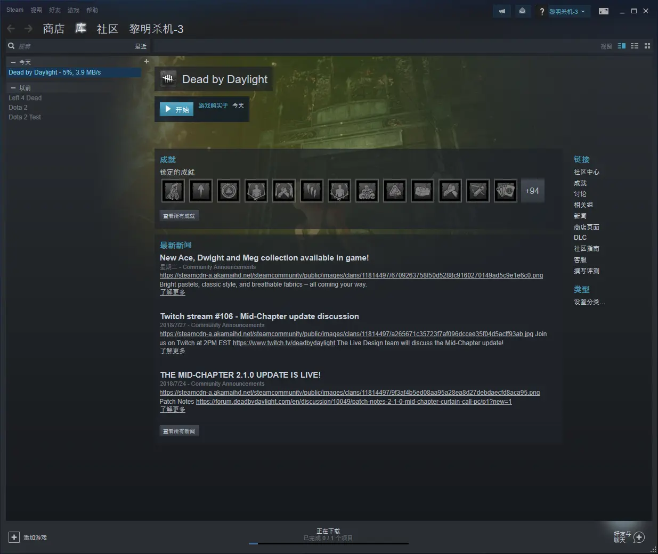The height and width of the screenshot is (554, 658).
Task: Open the striped triangle achievement icon
Action: click(395, 191)
